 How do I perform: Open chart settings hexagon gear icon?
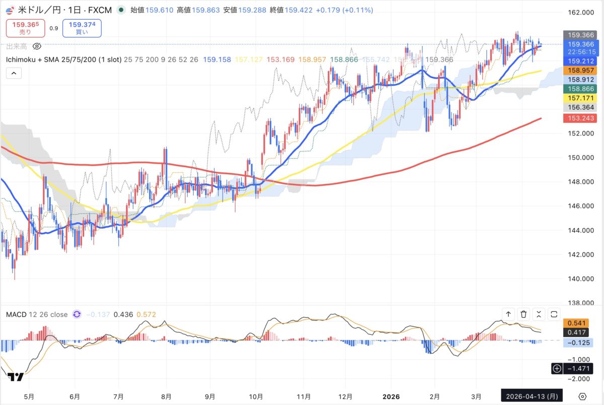582,396
